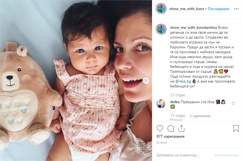Viewport: 242px width, 161px height.
Task: Open the three-dot more options menu
Action: coord(236,9)
